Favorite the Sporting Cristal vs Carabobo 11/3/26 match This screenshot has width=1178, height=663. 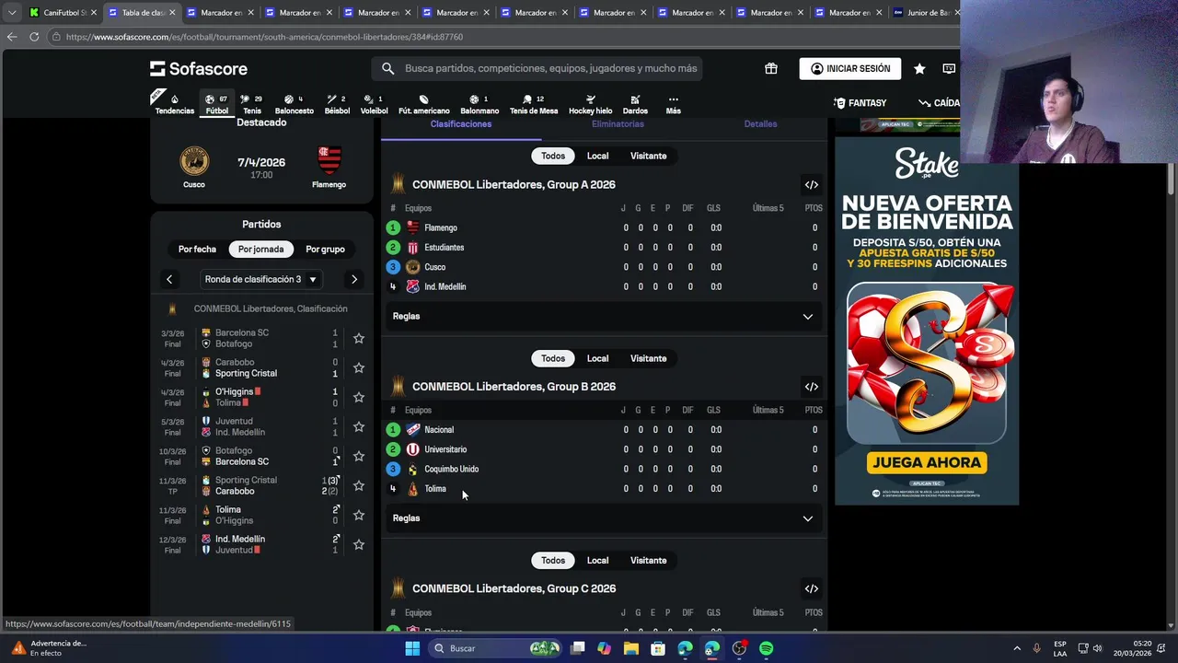point(359,486)
